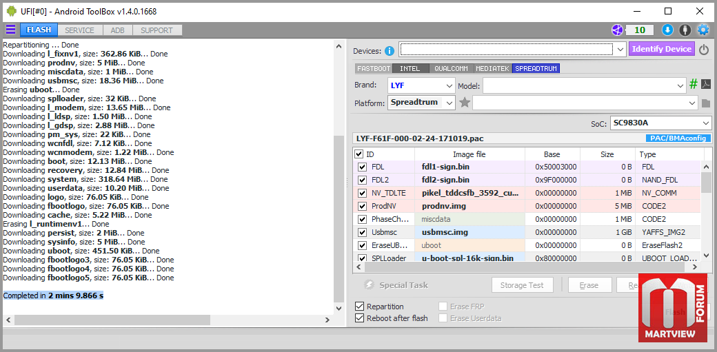This screenshot has width=717, height=352.
Task: Switch to the ADB tab
Action: tap(117, 30)
